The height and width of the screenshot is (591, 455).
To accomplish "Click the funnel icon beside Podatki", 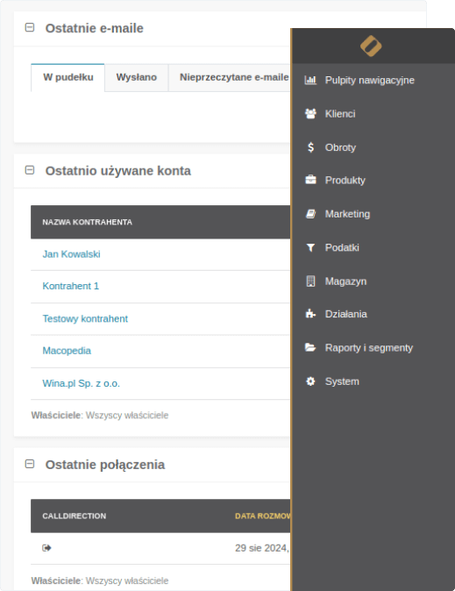I will [x=310, y=247].
